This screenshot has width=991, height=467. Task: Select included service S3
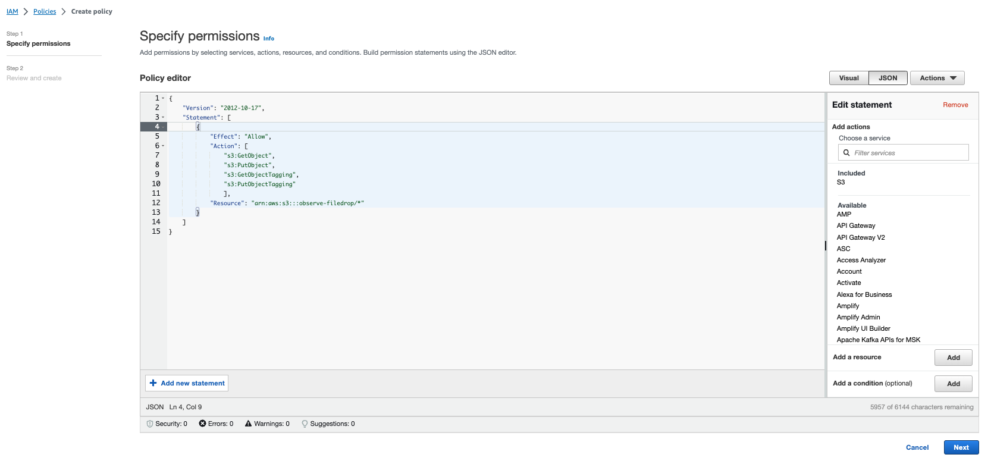point(841,183)
